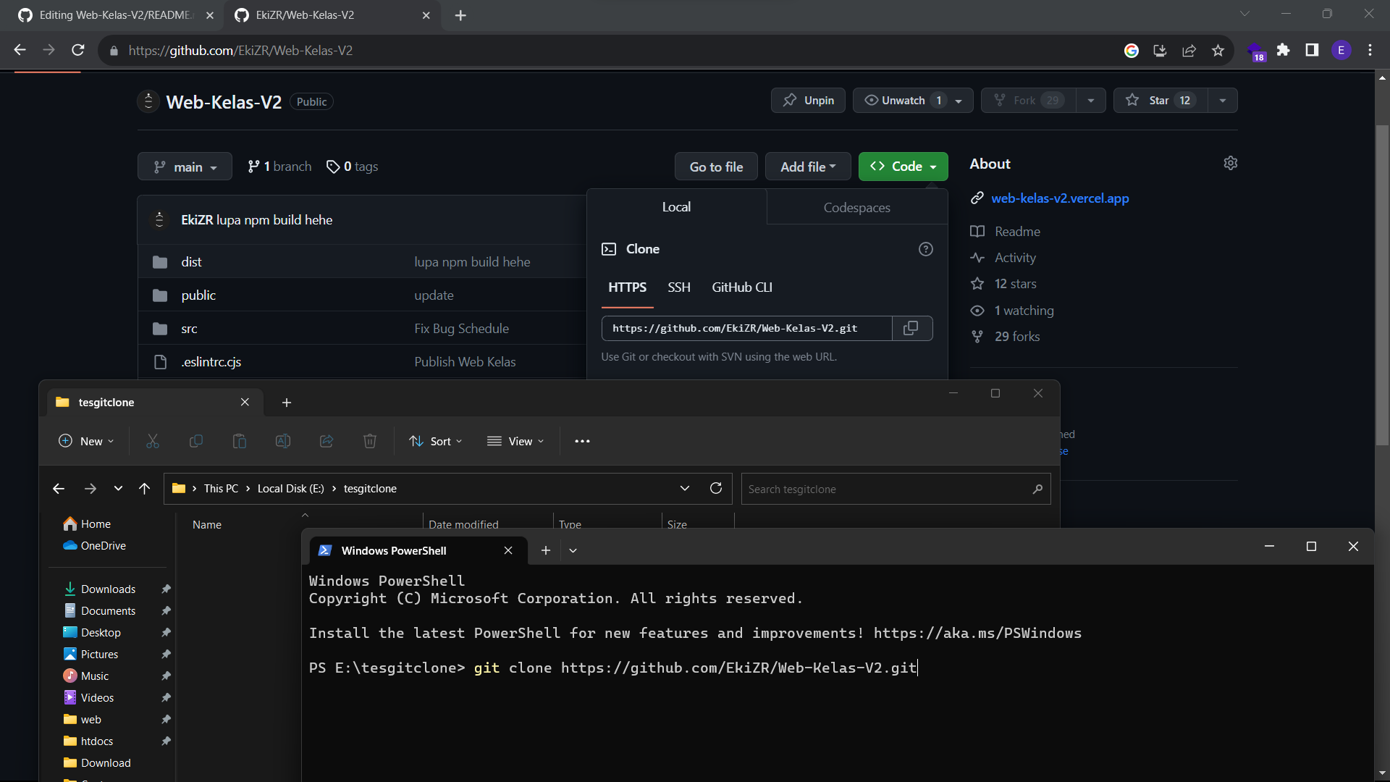Viewport: 1390px width, 782px height.
Task: Bookmark this page via the star icon
Action: click(x=1218, y=50)
